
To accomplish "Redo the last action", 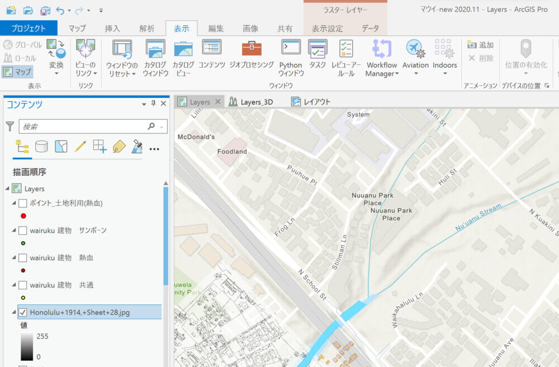I will [79, 11].
